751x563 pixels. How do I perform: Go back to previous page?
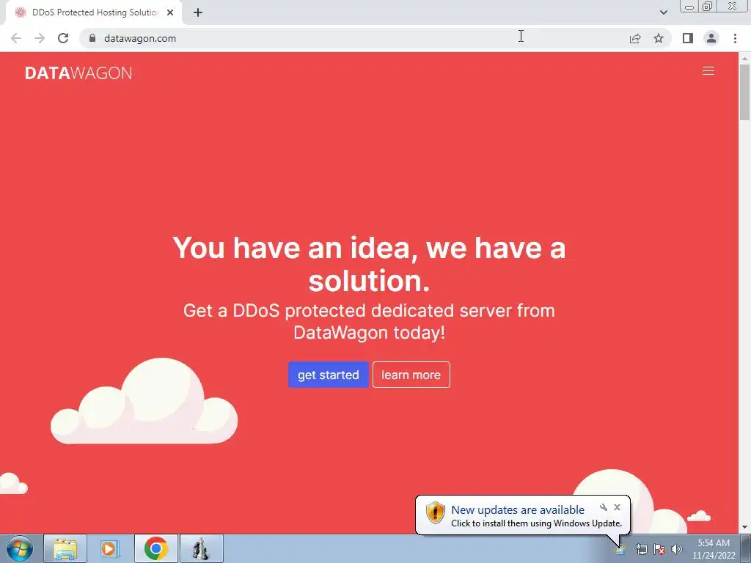16,38
